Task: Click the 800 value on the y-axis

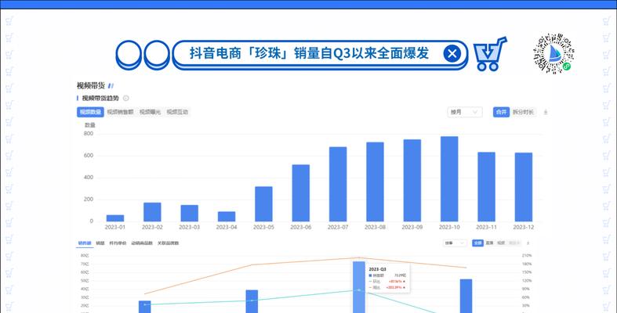Action: [x=89, y=134]
